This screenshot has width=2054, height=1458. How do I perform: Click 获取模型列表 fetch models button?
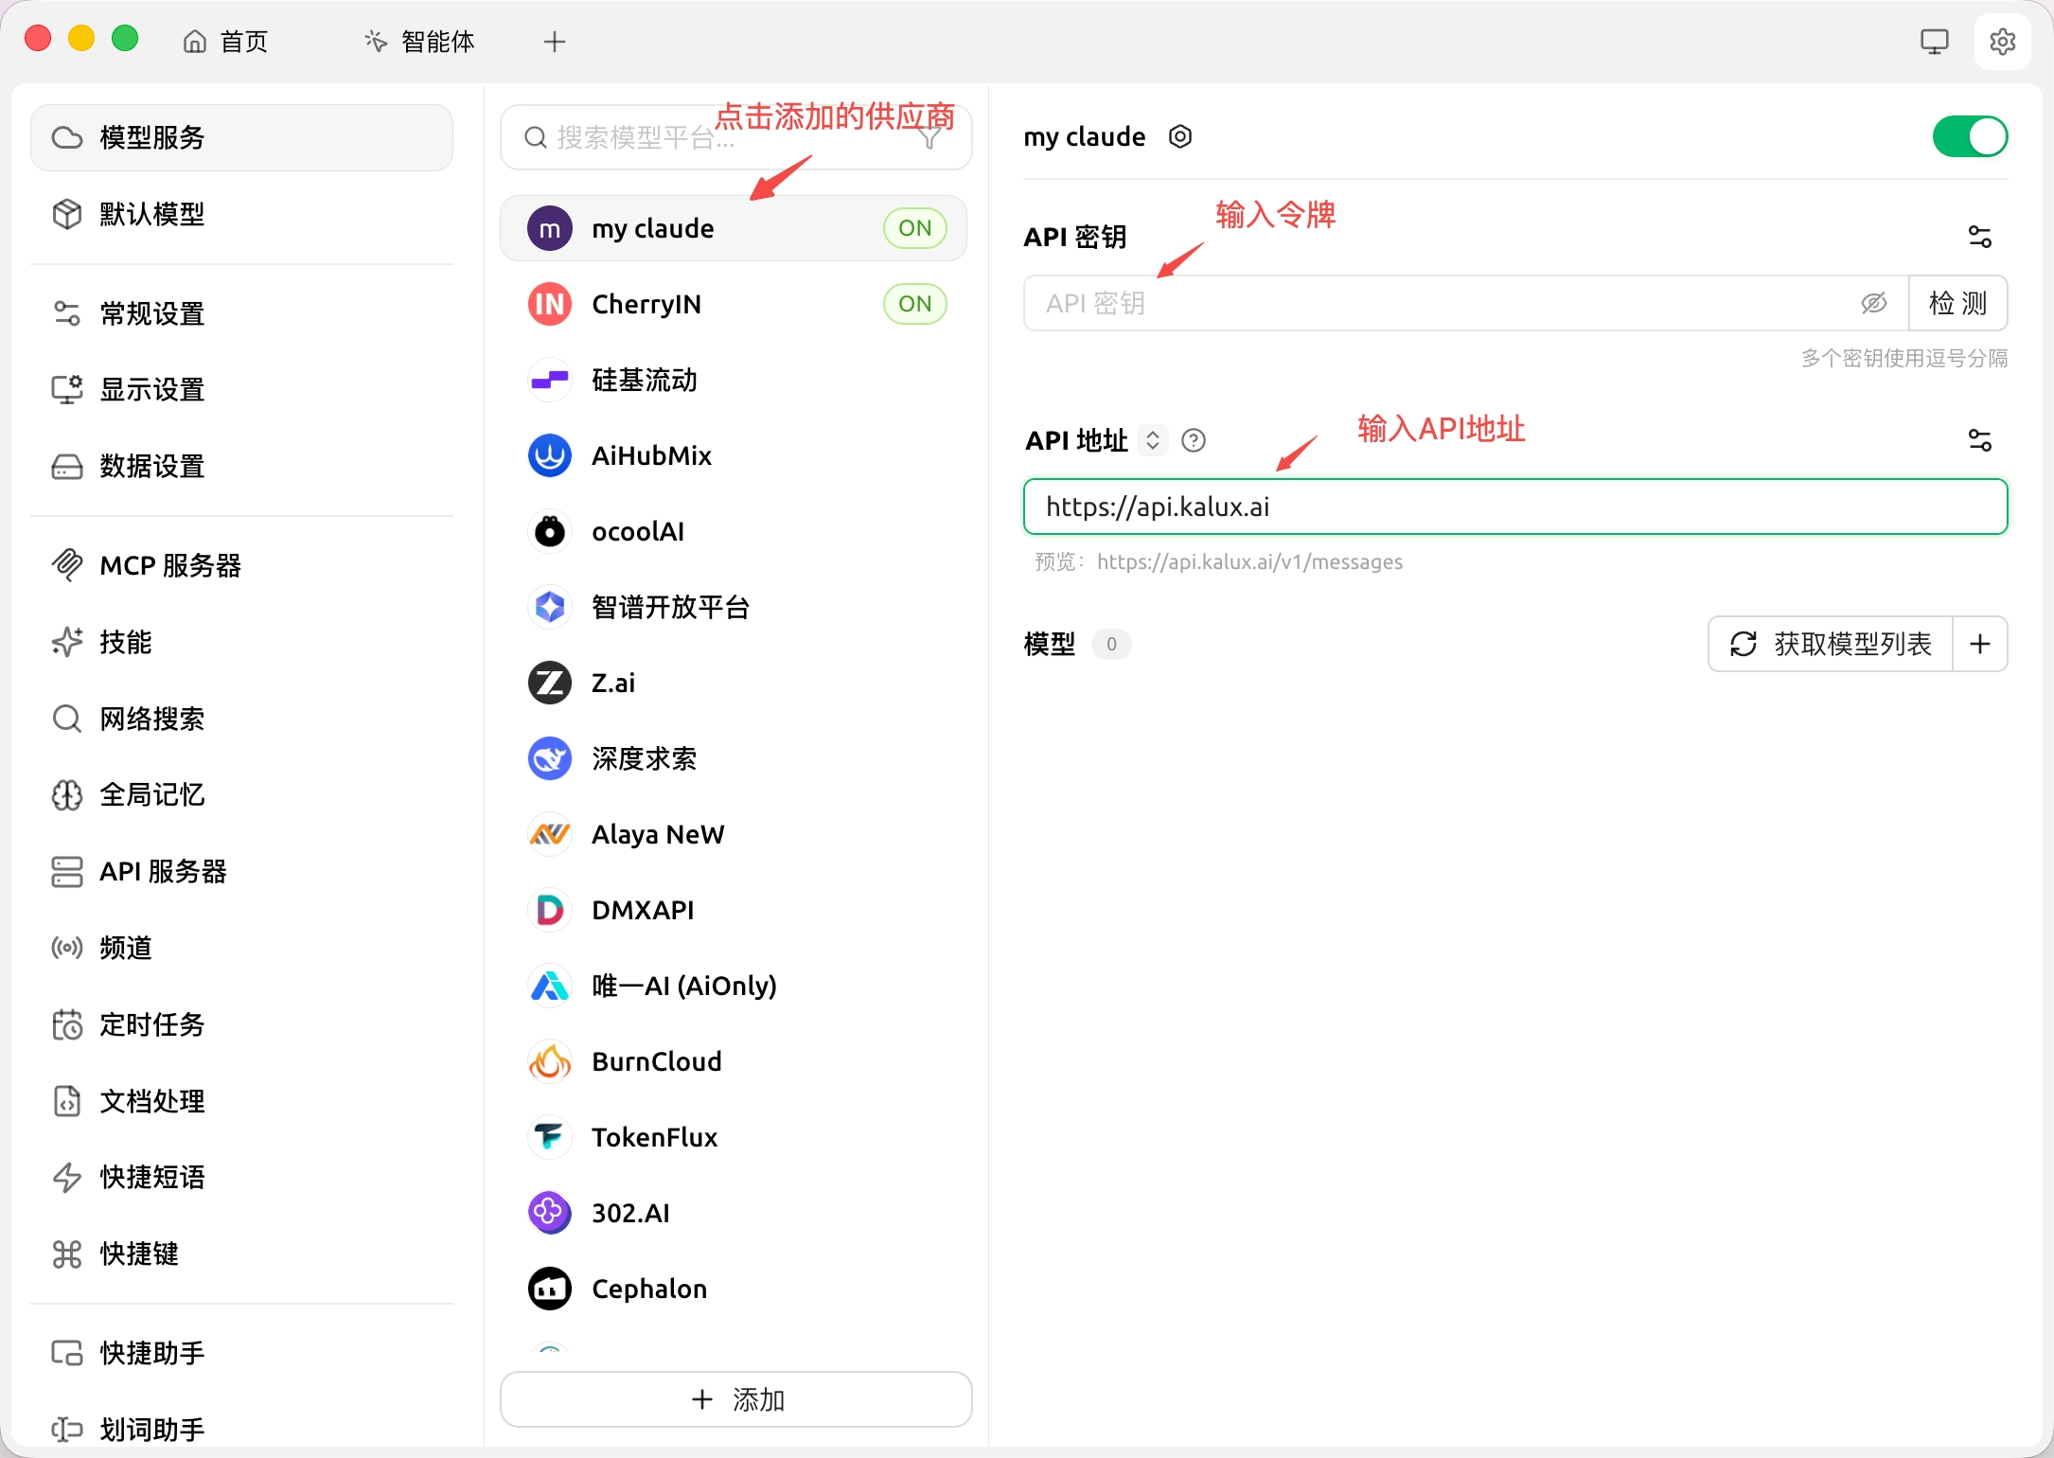pyautogui.click(x=1831, y=644)
